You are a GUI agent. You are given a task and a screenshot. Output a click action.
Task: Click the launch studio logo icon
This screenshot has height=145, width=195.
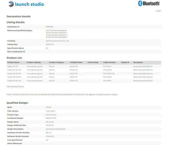11,4
